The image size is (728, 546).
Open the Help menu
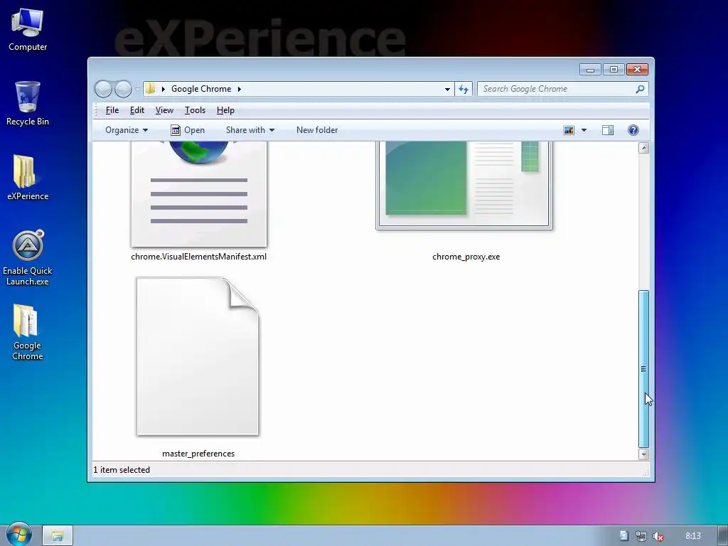[x=225, y=110]
